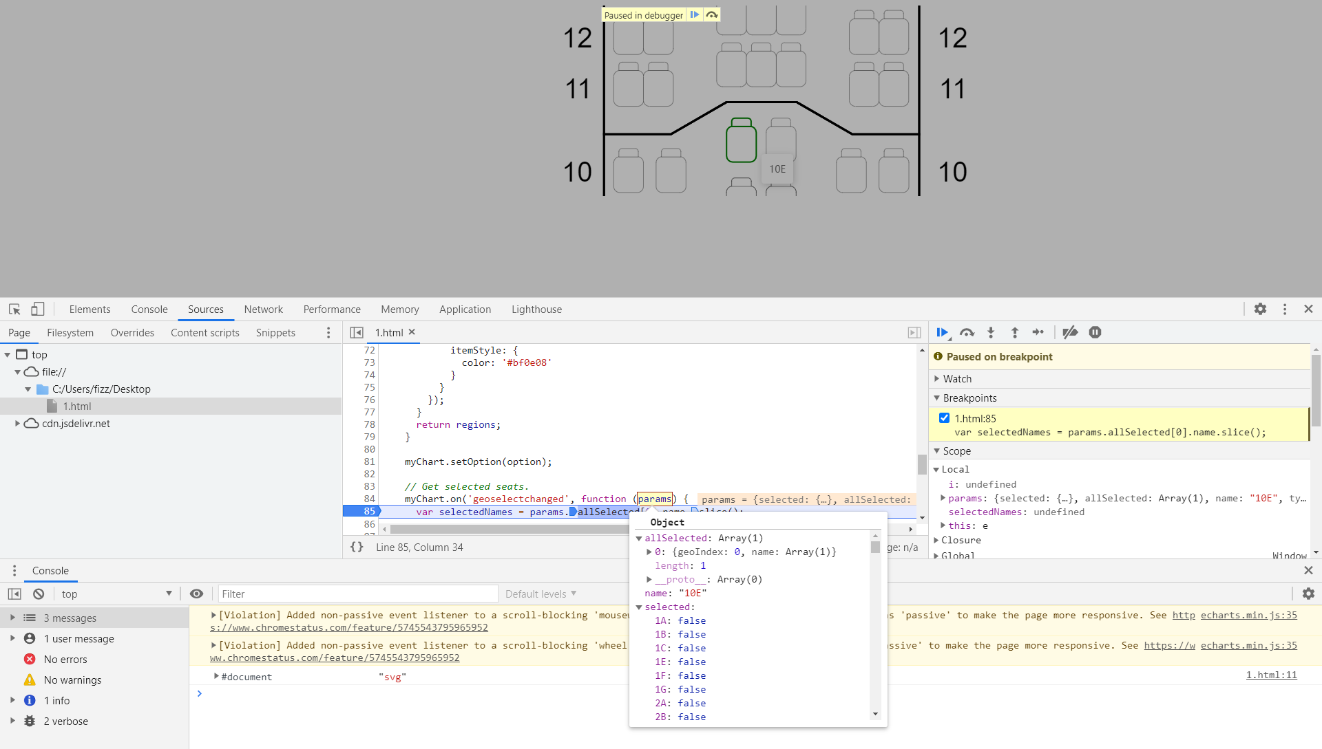This screenshot has width=1322, height=749.
Task: Clear the console icon
Action: tap(39, 594)
